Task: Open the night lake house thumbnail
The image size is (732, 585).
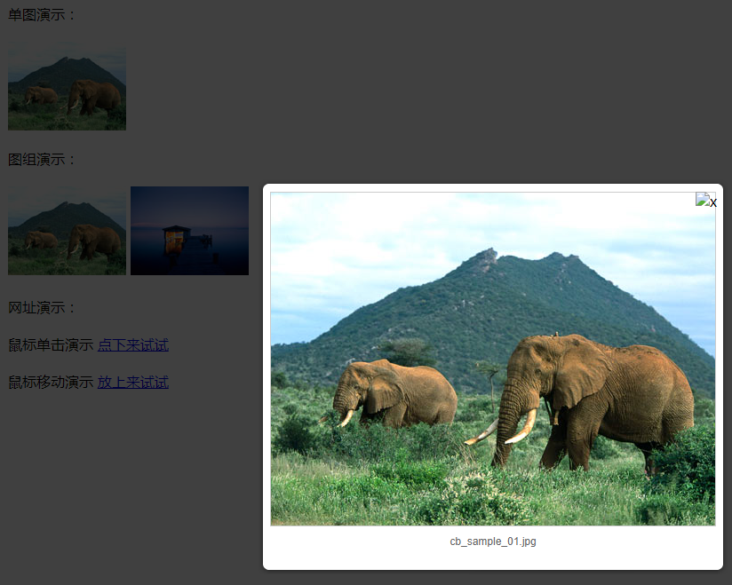Action: pos(189,231)
